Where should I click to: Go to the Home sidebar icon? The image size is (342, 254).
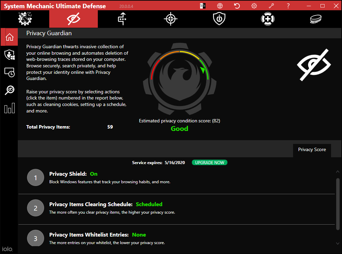pos(9,37)
